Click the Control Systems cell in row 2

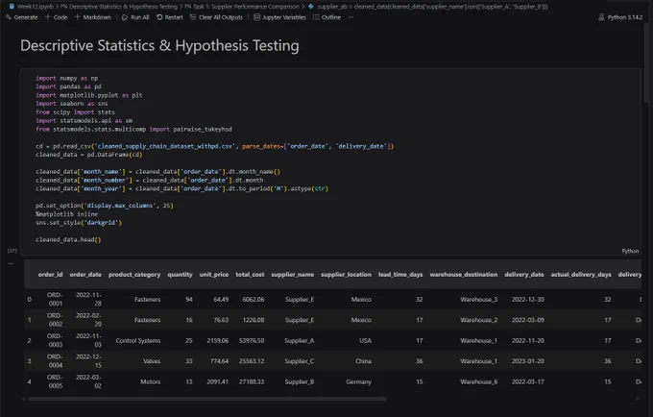point(138,340)
